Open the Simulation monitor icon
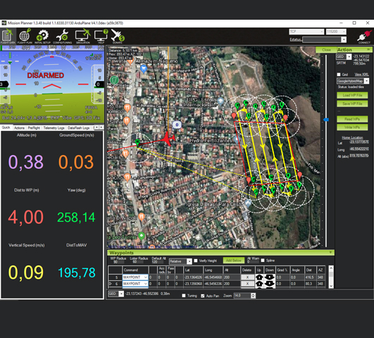 coord(83,36)
